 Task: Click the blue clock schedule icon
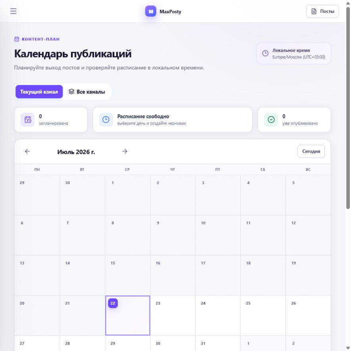(106, 120)
